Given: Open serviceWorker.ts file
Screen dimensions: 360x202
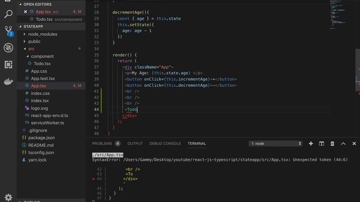Looking at the screenshot, I should (x=47, y=123).
